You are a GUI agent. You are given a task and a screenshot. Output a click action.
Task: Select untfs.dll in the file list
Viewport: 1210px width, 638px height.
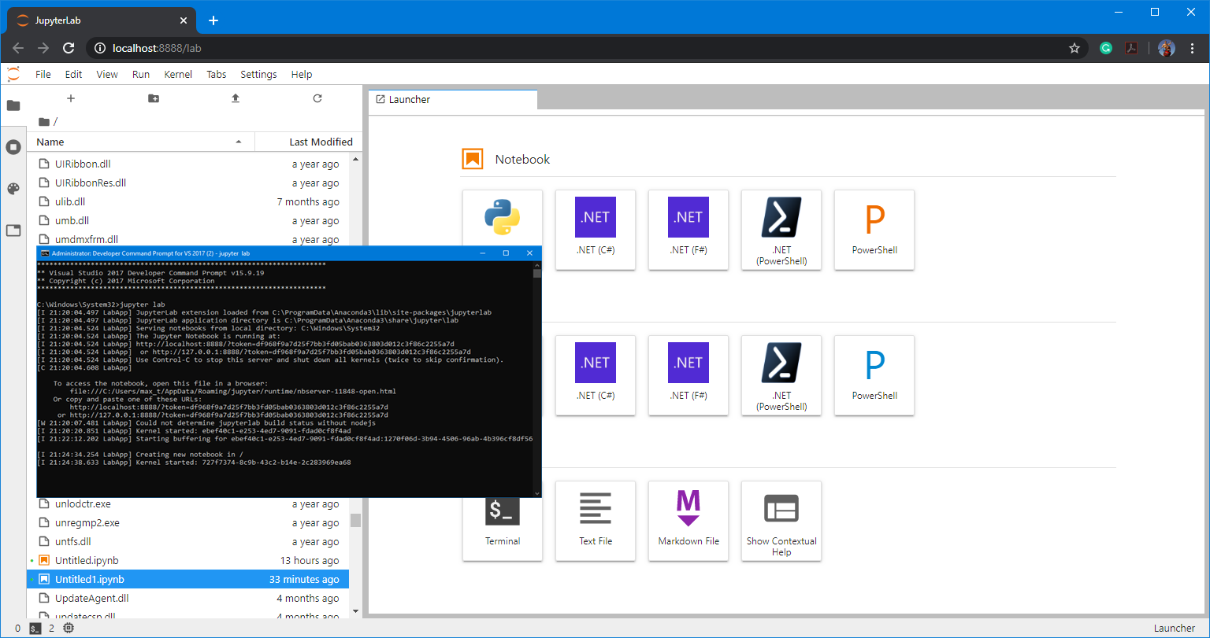[187, 541]
